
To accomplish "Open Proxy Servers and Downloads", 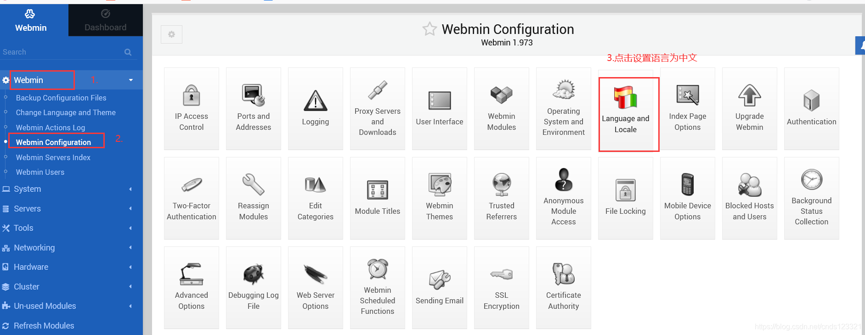I will (x=378, y=109).
